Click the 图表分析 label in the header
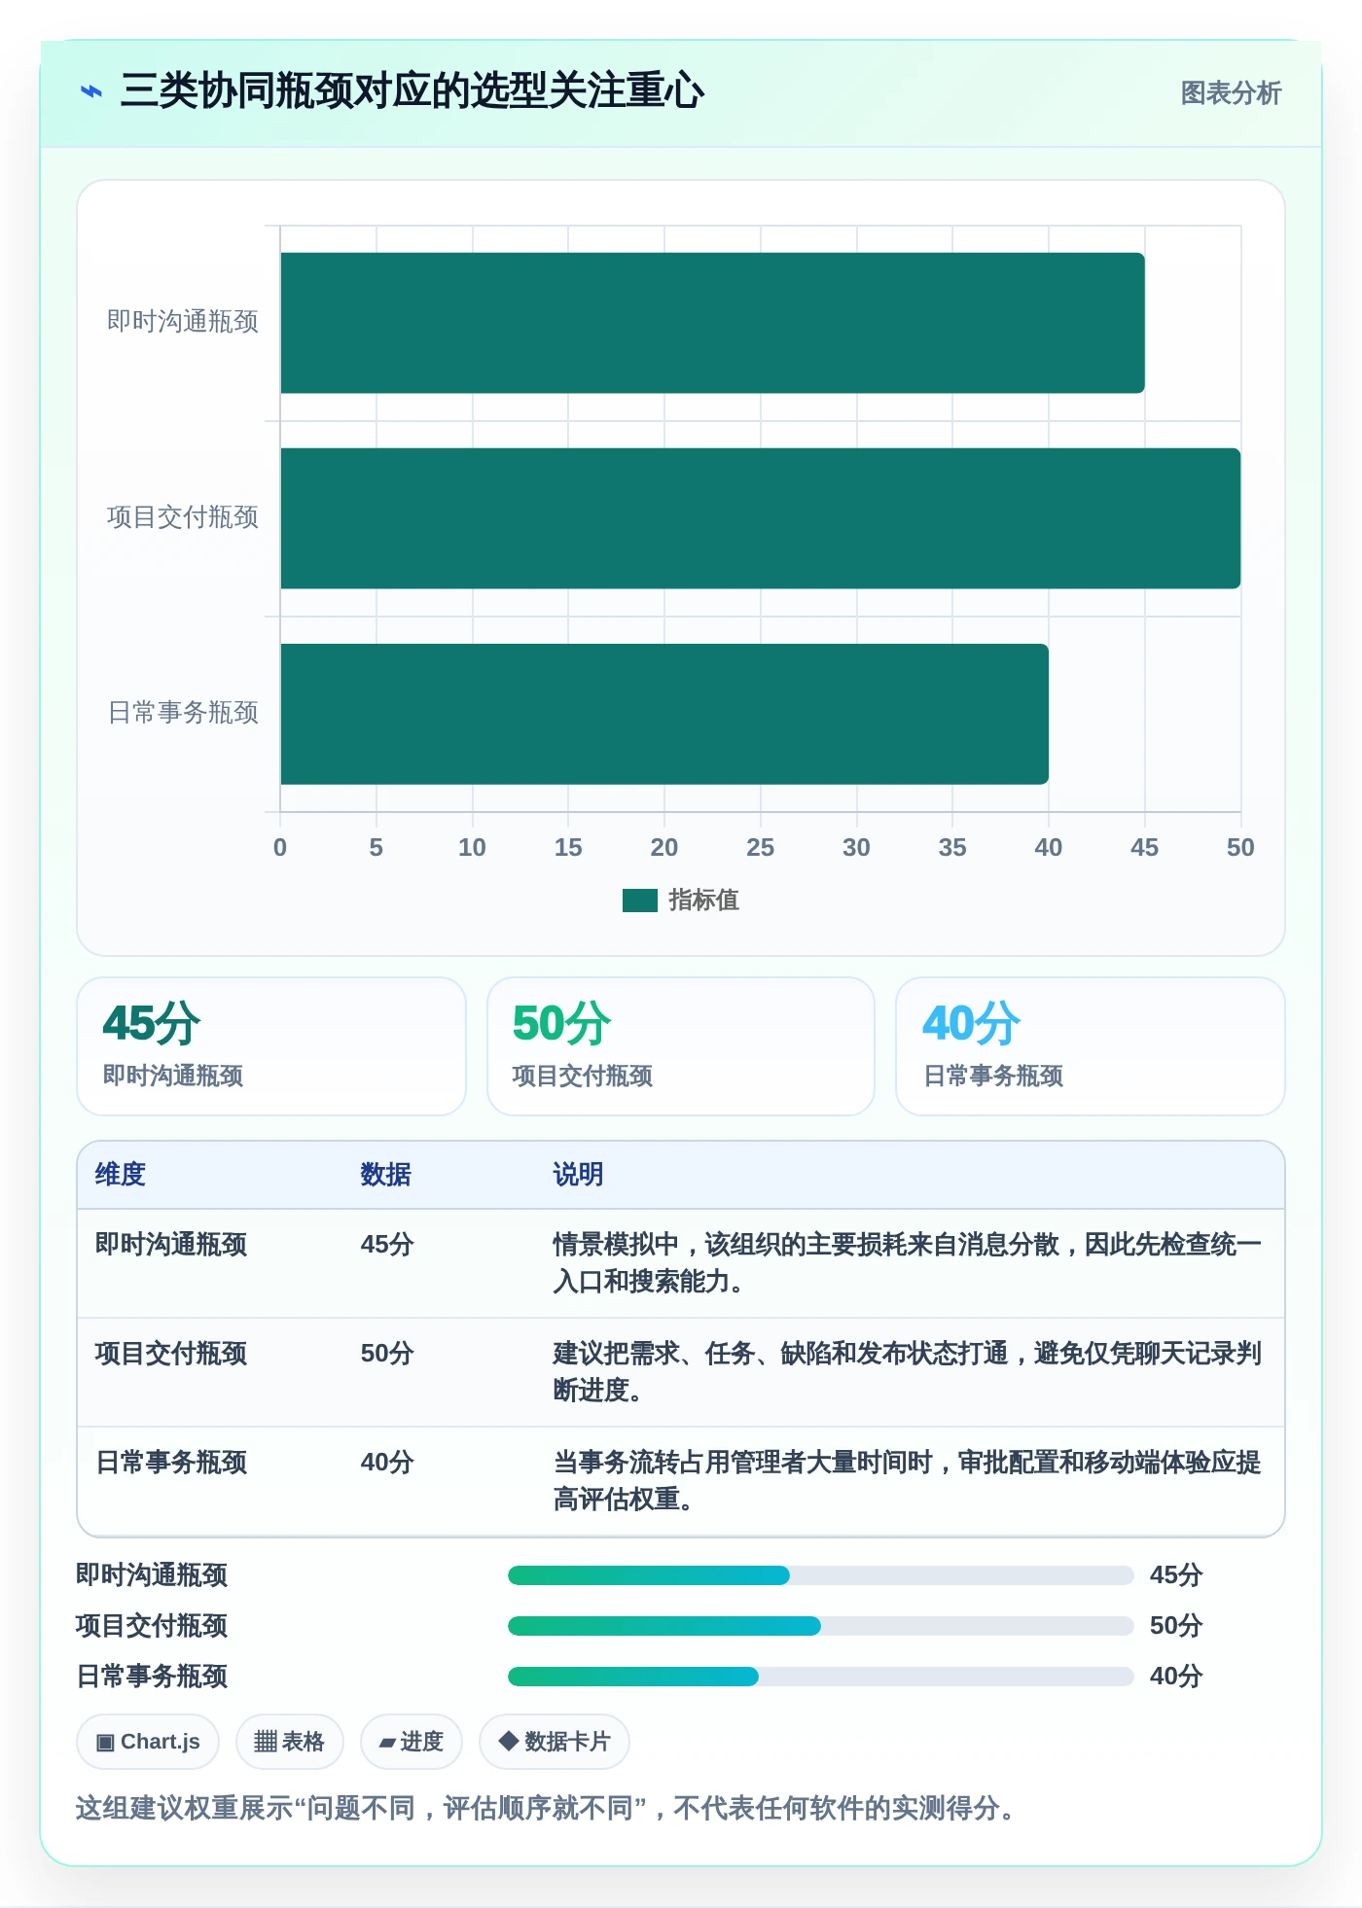Screen dimensions: 1362x1908 click(1231, 93)
